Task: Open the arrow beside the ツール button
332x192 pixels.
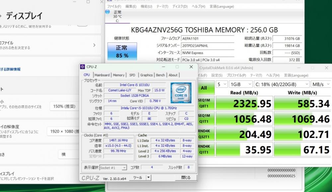Action: pyautogui.click(x=149, y=178)
